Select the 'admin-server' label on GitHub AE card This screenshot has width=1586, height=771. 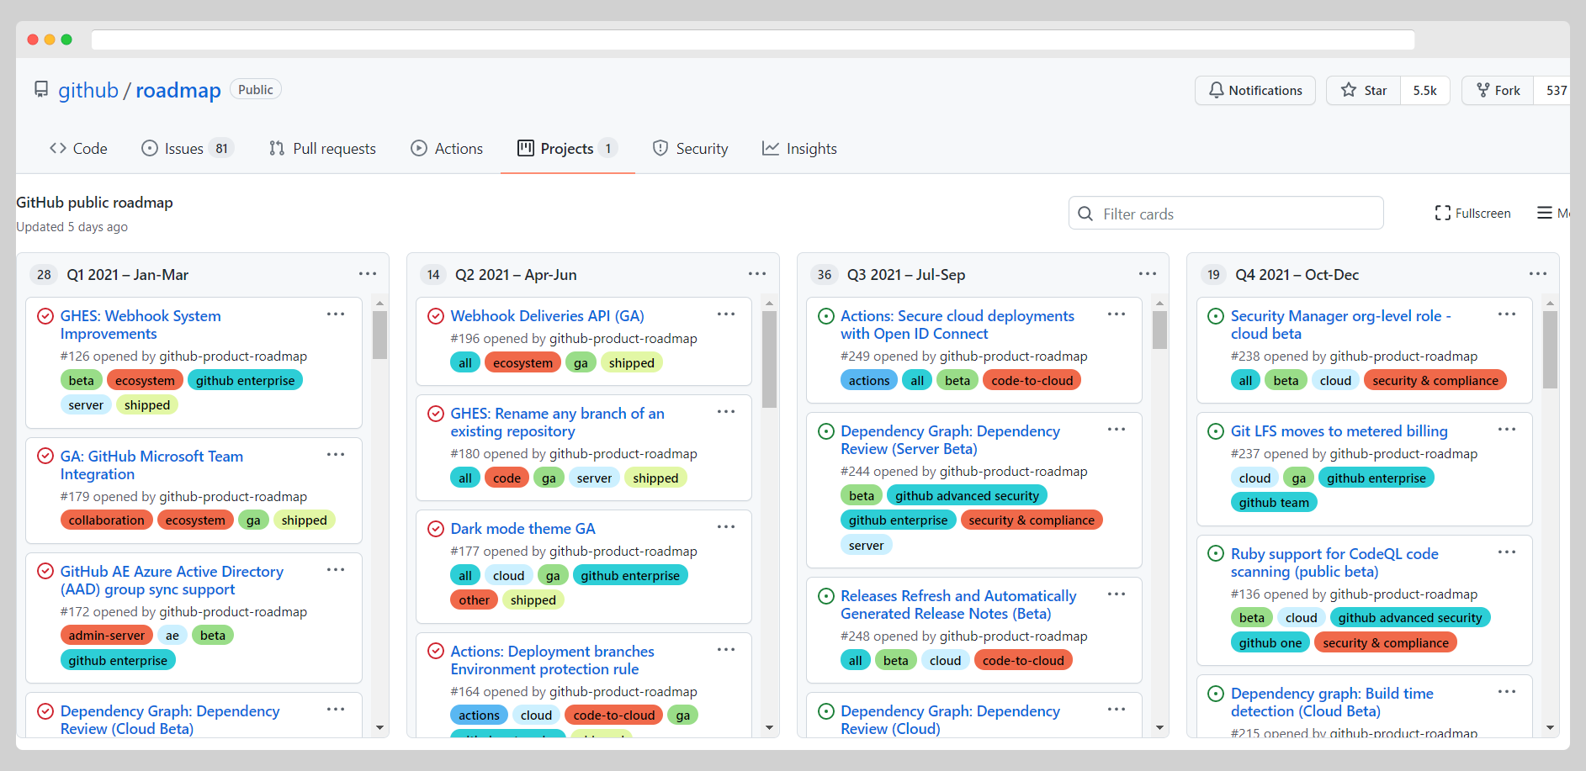click(x=107, y=636)
